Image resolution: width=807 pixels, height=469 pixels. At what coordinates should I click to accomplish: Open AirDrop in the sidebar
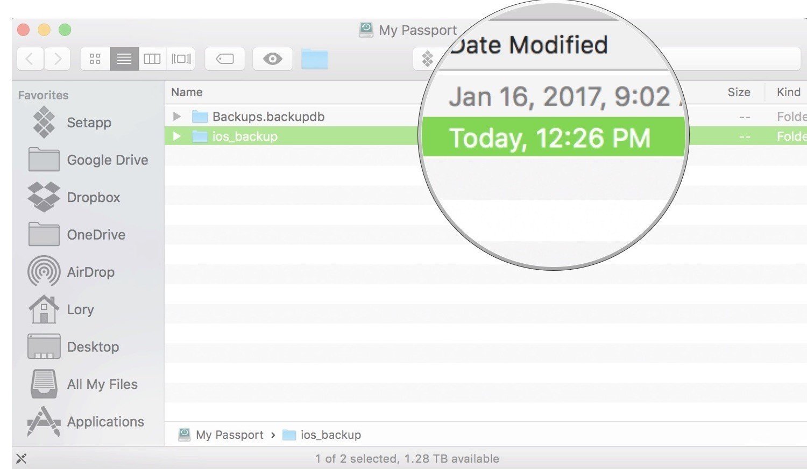(71, 272)
